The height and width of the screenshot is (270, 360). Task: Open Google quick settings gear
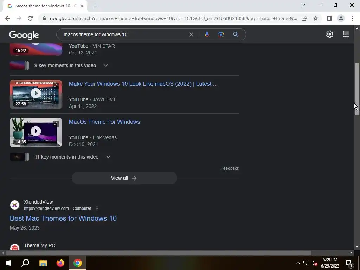pos(330,34)
